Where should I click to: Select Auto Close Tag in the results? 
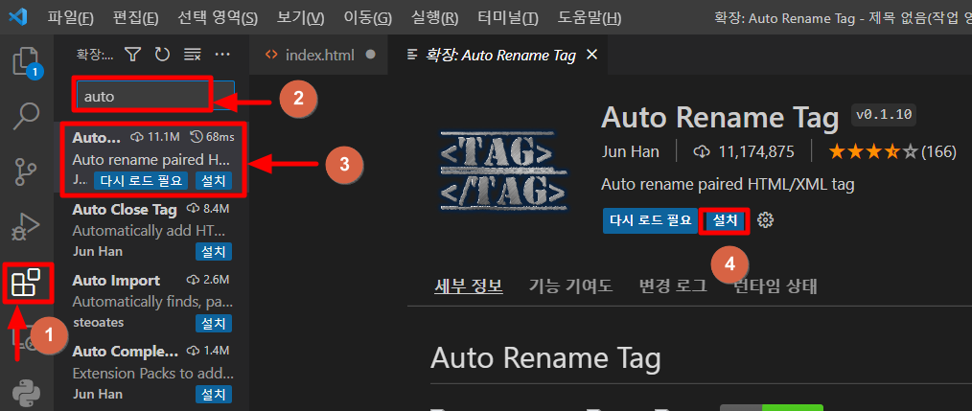(x=151, y=230)
